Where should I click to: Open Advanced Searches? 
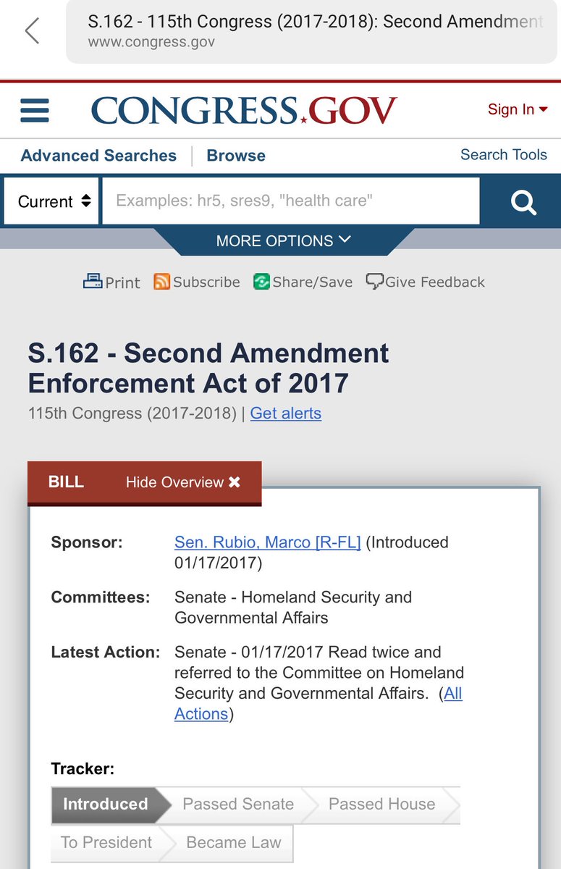98,155
